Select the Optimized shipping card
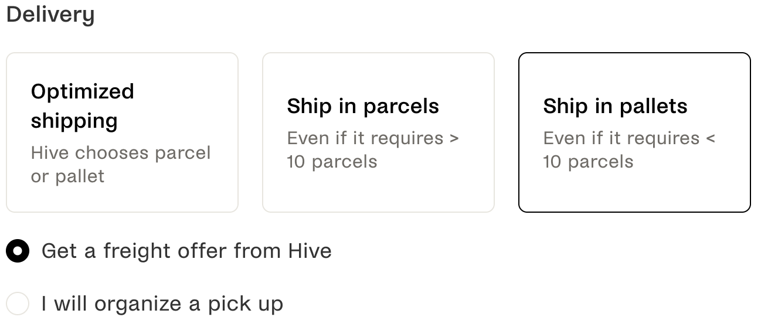Viewport: 761px width, 327px height. [x=122, y=132]
